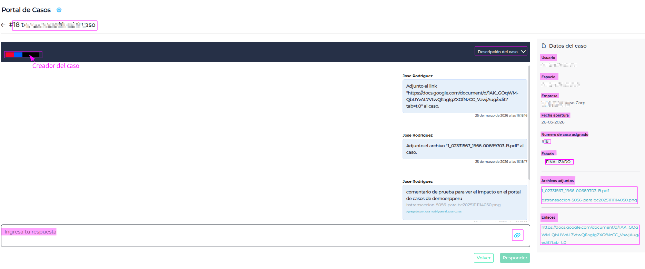Expand the Descripción del caso dropdown
Viewport: 645px width, 269px height.
point(501,52)
